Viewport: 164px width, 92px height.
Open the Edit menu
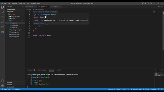[x=9, y=3]
